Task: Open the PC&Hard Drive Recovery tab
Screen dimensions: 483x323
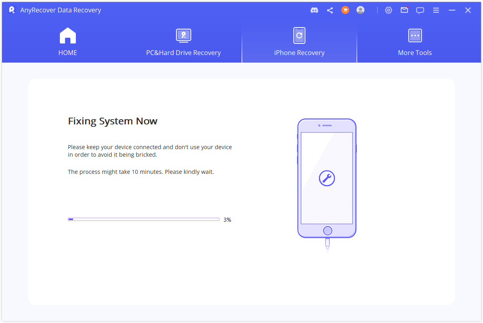Action: point(183,42)
